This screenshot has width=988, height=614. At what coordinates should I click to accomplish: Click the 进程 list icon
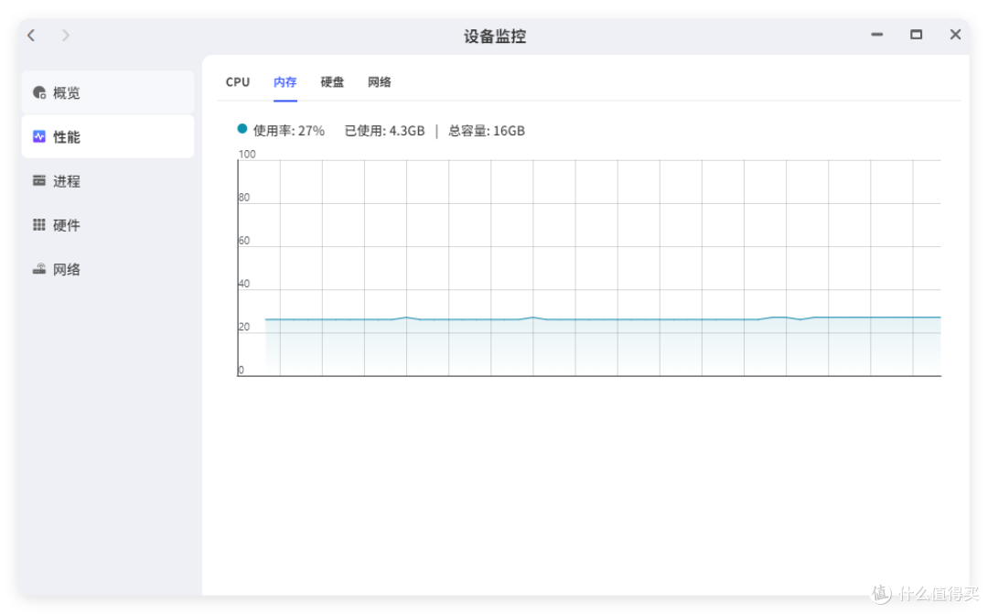pyautogui.click(x=39, y=181)
